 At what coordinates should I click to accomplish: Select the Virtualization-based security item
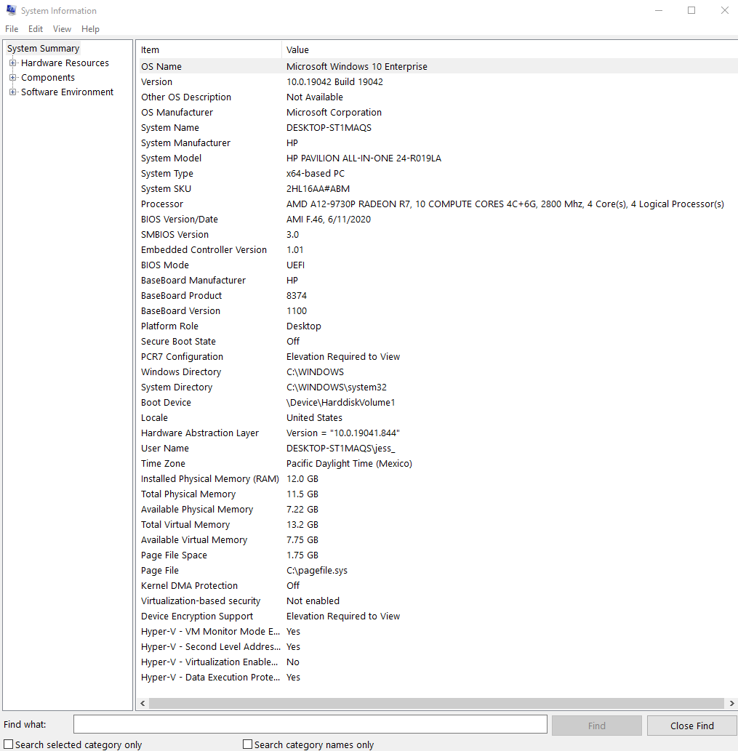pos(201,601)
